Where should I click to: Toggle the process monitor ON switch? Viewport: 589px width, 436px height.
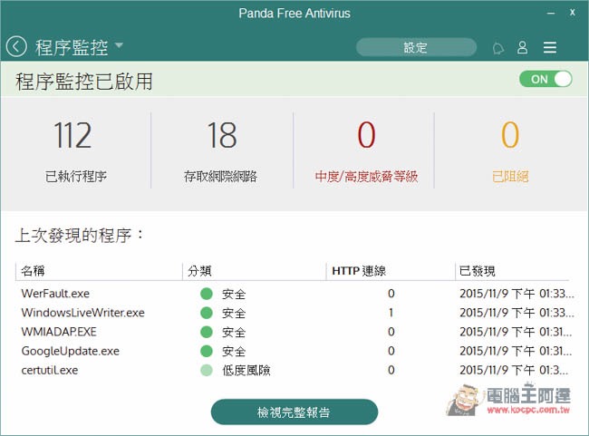point(546,79)
